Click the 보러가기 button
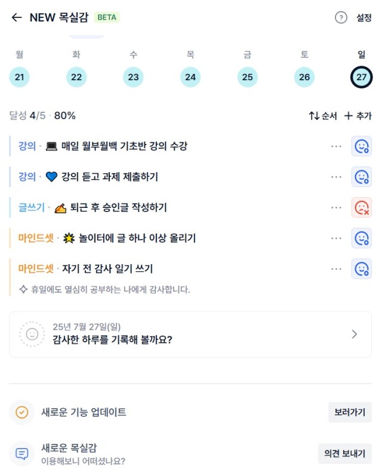This screenshot has width=382, height=469. (x=350, y=412)
